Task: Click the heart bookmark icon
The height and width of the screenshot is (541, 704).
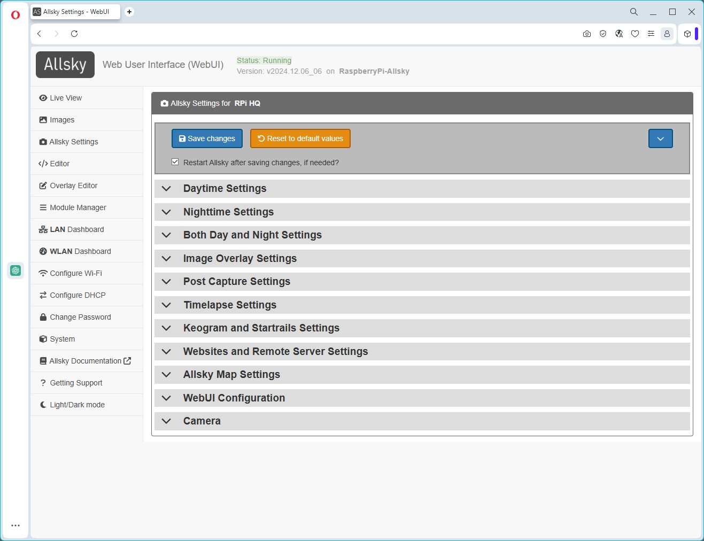Action: (x=635, y=34)
